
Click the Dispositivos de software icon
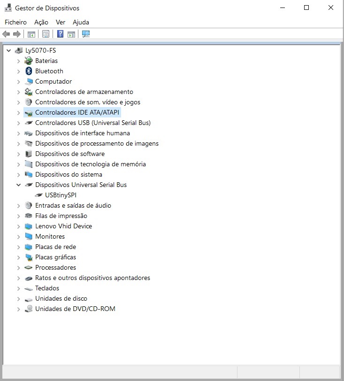click(29, 154)
